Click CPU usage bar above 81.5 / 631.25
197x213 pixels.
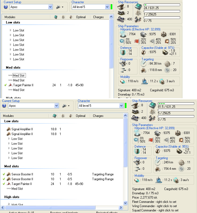point(176,104)
